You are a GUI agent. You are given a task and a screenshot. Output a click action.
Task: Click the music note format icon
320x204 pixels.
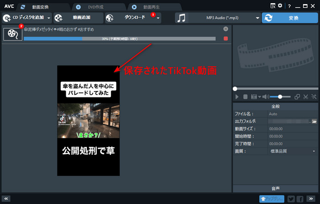pyautogui.click(x=181, y=18)
